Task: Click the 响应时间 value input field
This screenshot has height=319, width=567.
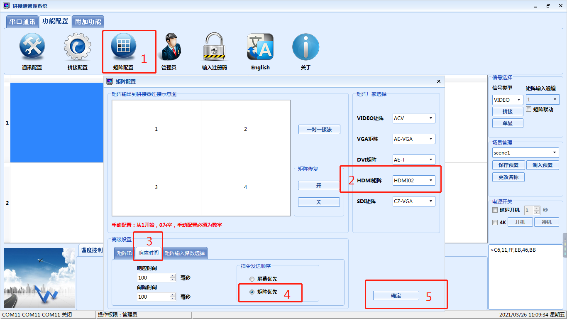Action: tap(153, 277)
